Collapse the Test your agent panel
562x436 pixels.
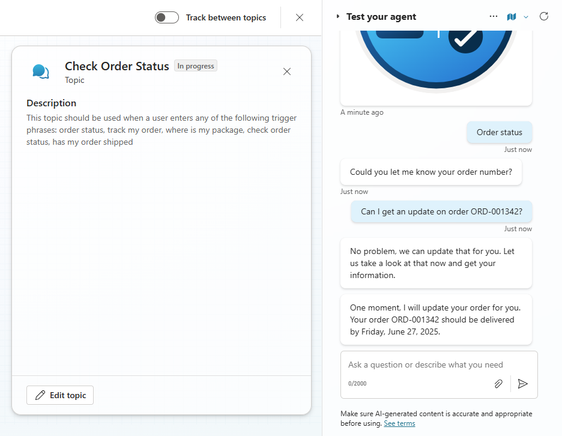pos(338,17)
